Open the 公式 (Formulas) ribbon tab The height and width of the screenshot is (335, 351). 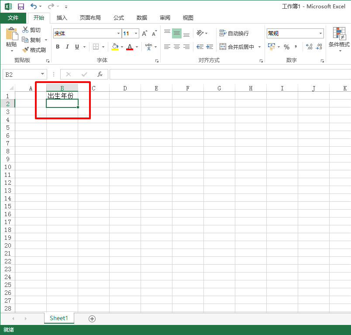pos(119,18)
